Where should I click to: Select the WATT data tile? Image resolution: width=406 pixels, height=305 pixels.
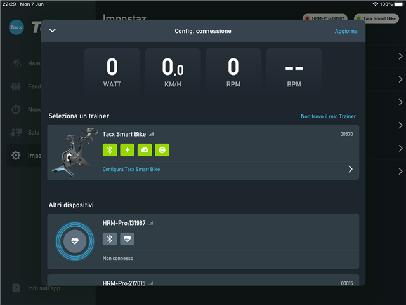[112, 71]
